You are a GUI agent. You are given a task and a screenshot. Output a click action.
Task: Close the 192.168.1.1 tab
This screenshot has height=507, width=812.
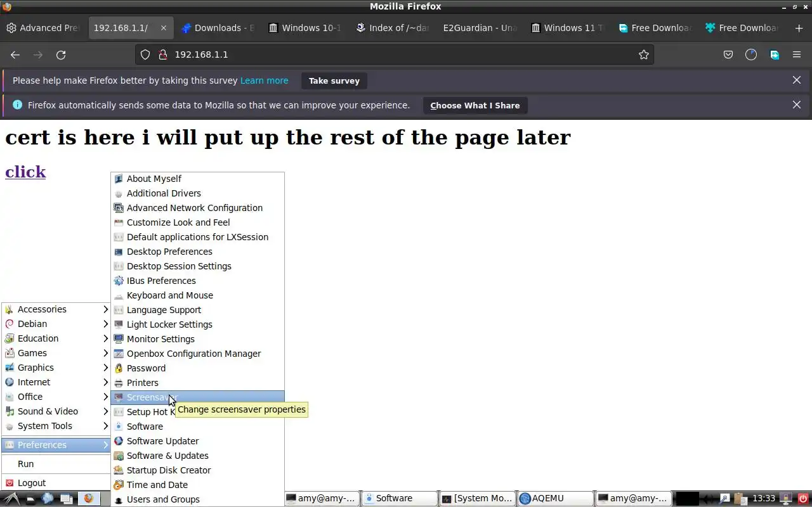click(x=163, y=28)
